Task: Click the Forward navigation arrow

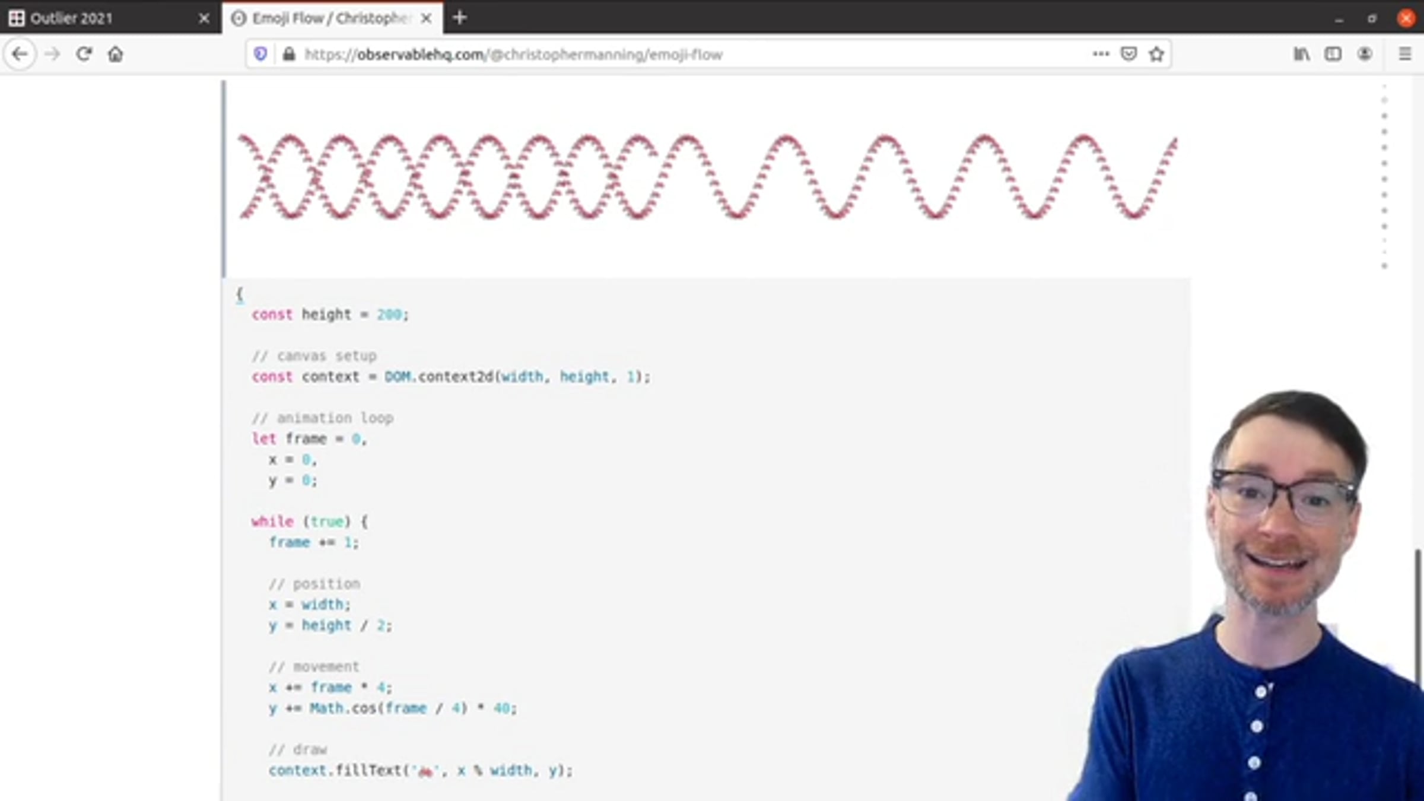Action: [52, 54]
